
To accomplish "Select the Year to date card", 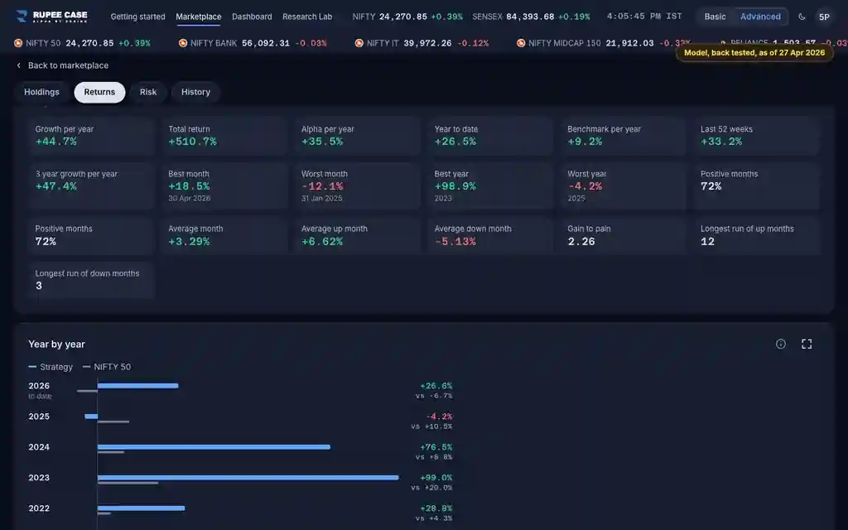I will [x=490, y=136].
